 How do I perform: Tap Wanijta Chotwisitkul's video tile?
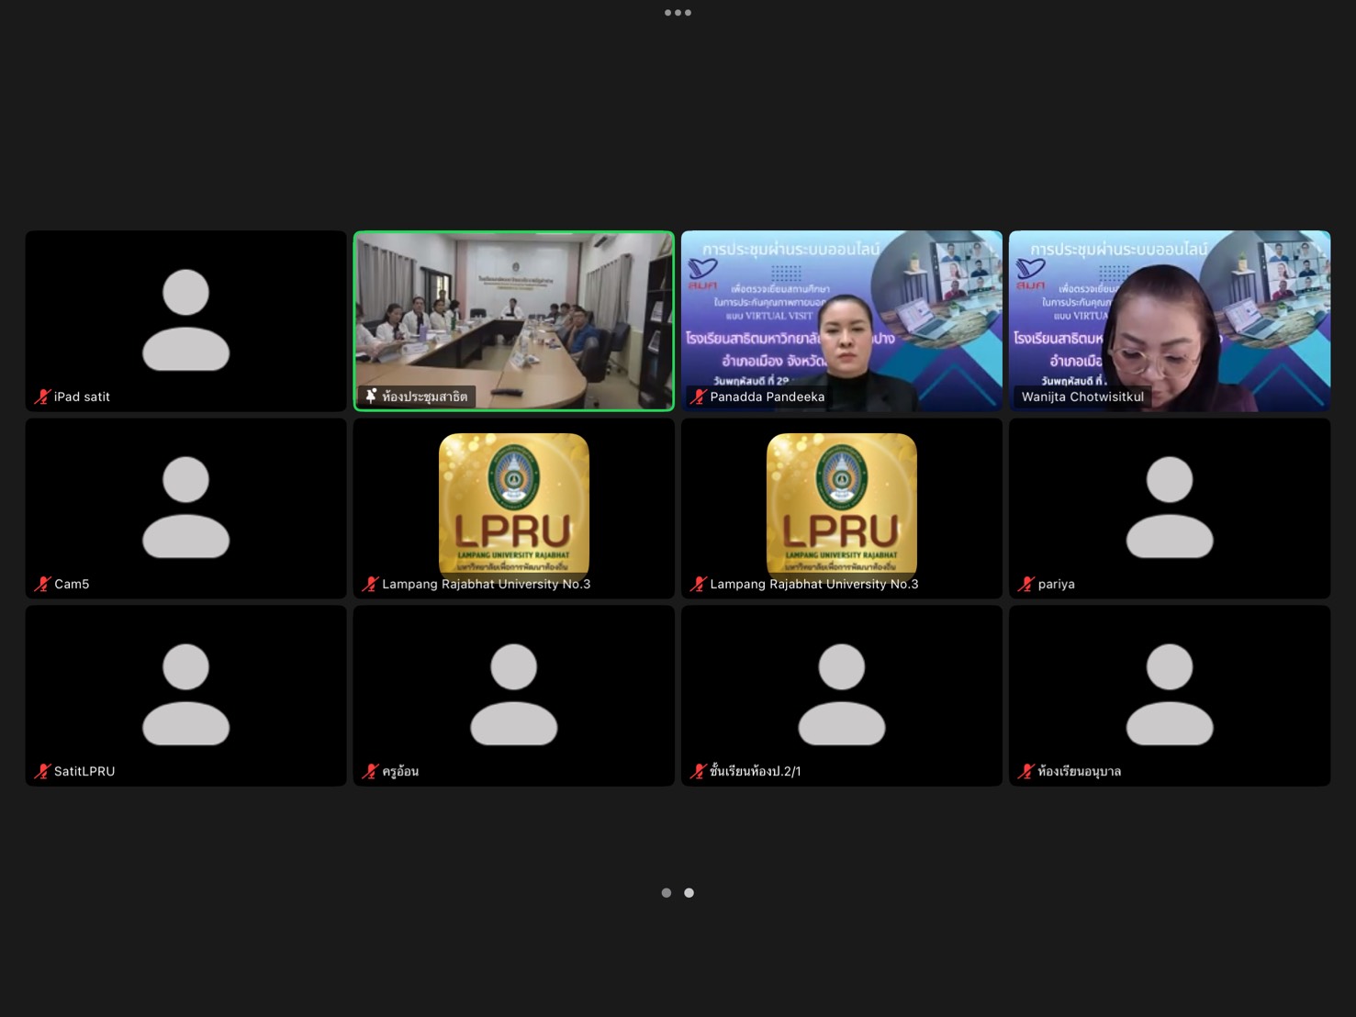(x=1169, y=312)
